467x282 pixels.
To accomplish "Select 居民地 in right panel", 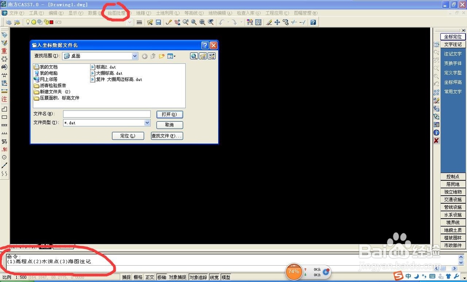I will (x=453, y=184).
